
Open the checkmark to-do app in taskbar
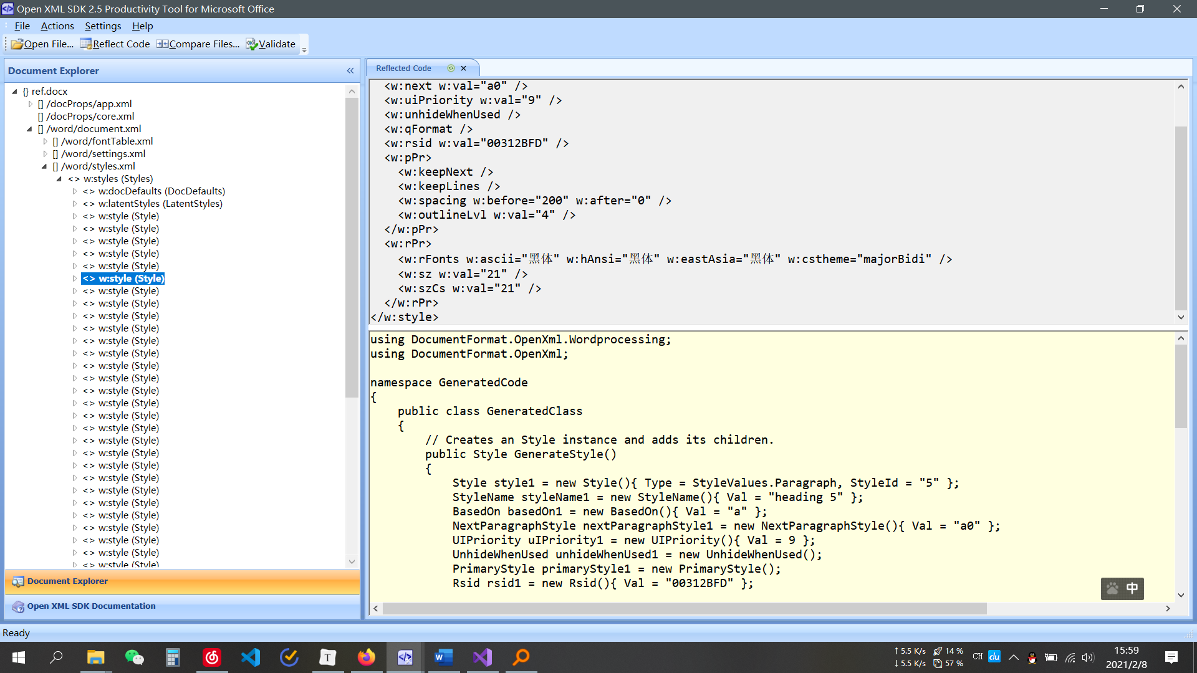click(289, 657)
